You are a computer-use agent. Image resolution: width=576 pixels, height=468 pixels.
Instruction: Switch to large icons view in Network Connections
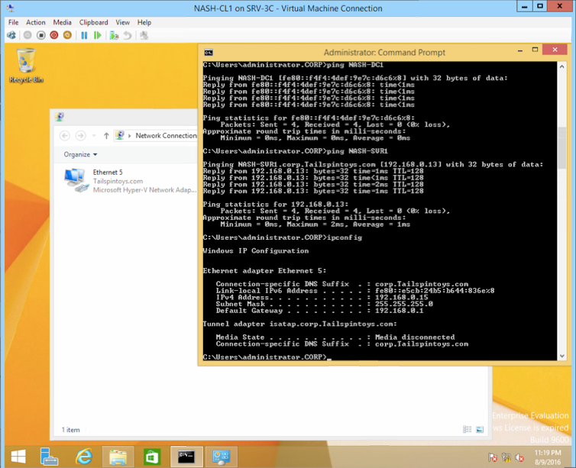480,430
